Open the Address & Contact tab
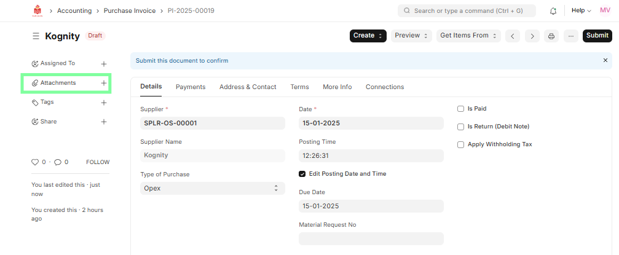The height and width of the screenshot is (255, 619). point(248,87)
